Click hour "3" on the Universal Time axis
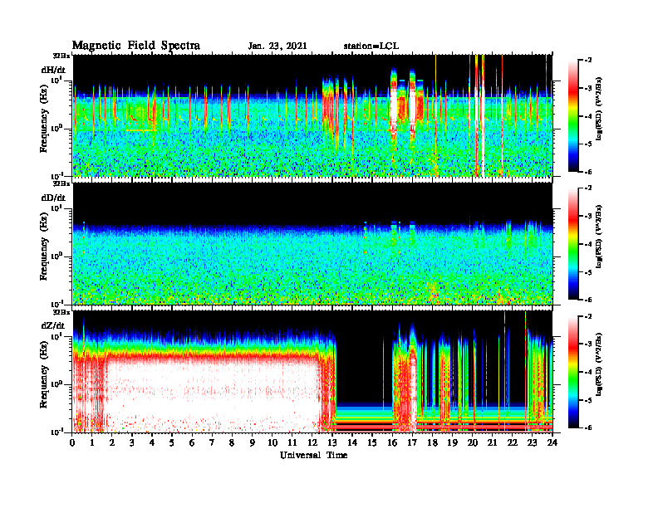658x508 pixels. click(x=132, y=442)
